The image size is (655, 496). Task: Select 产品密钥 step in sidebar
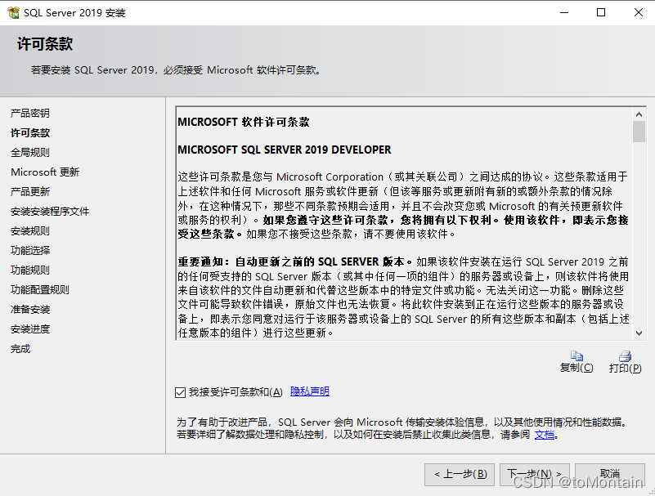(30, 113)
